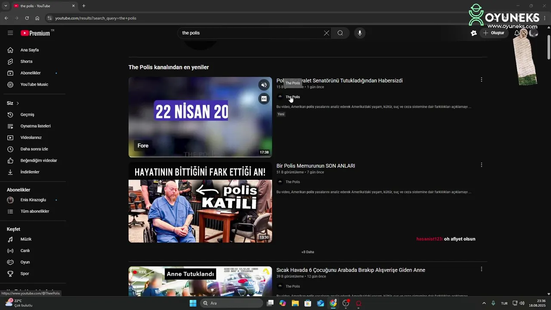This screenshot has width=551, height=310.
Task: Open options for Sıcak Havada video
Action: point(481,269)
